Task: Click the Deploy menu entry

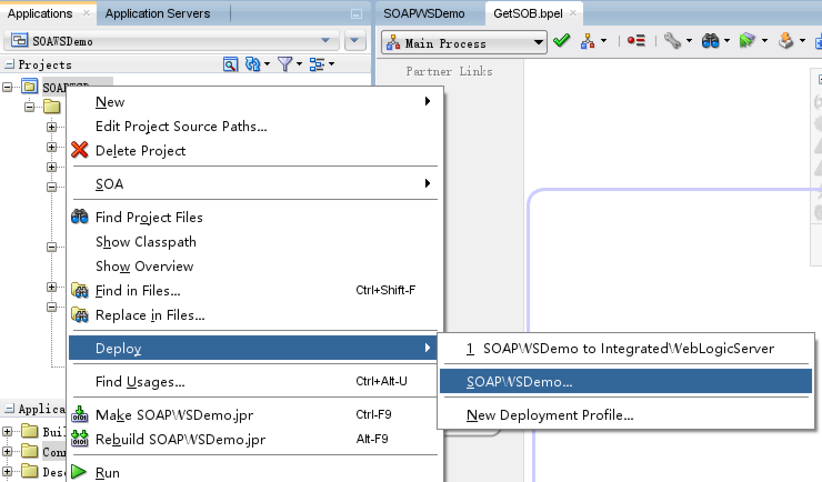Action: (253, 348)
